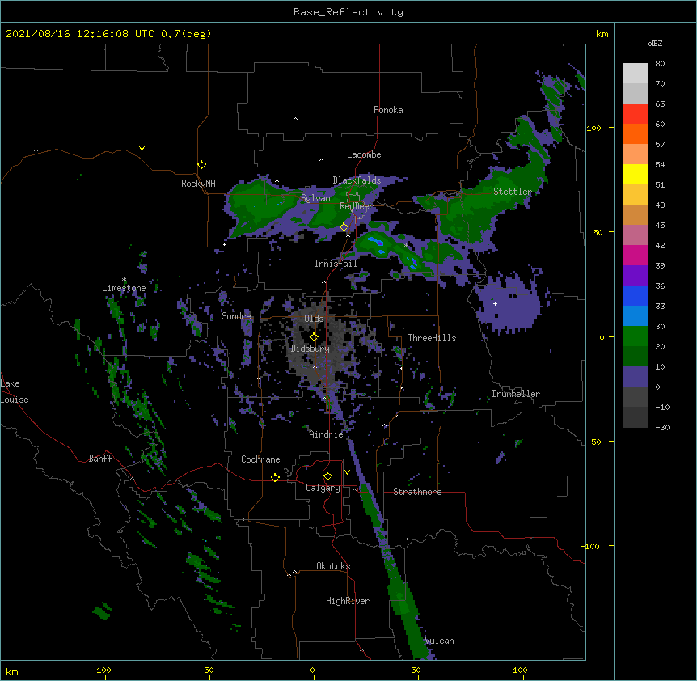Screen dimensions: 697x681
Task: Click the dBZ legend heading
Action: [655, 43]
